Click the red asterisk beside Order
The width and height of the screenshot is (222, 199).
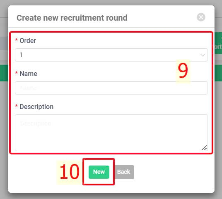click(x=17, y=40)
